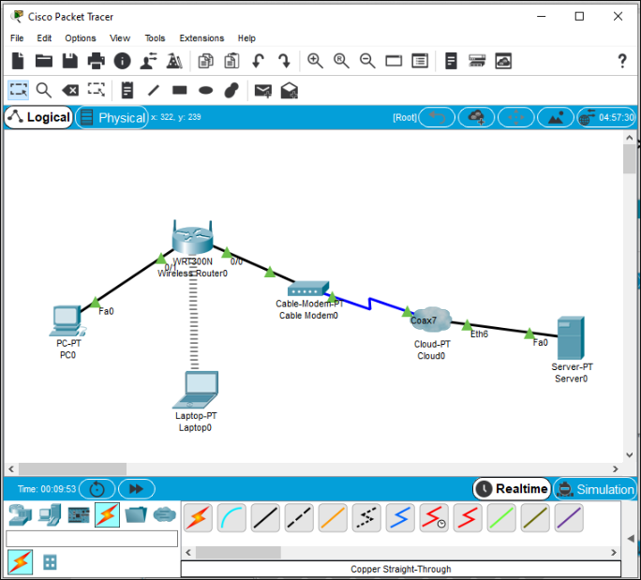Screen dimensions: 641x580
Task: Place a note with the Note tool
Action: [127, 90]
